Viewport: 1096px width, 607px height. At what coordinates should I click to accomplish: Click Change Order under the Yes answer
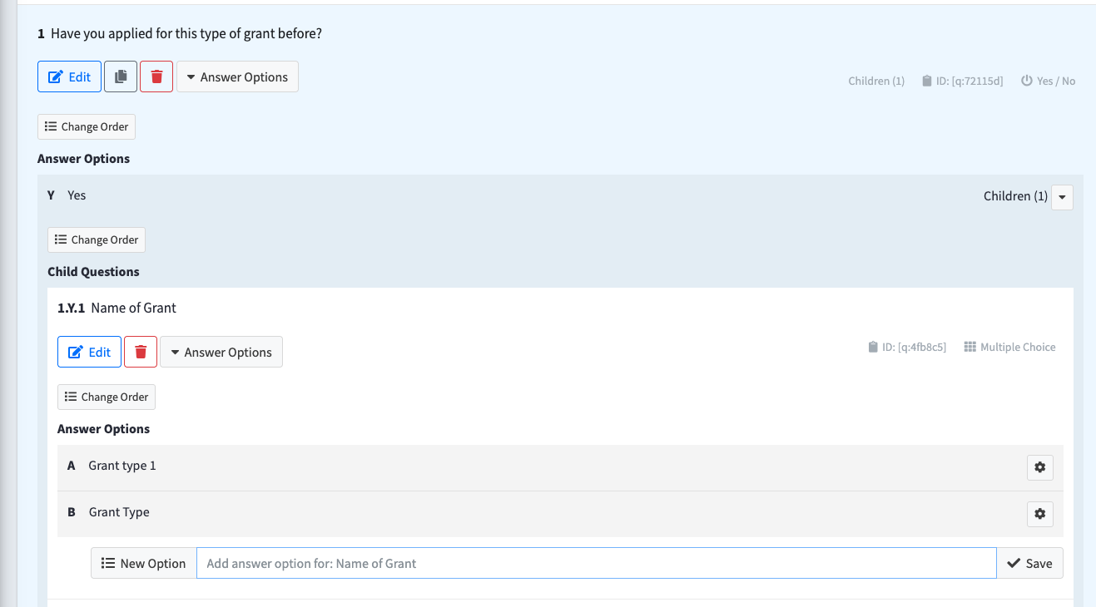(97, 239)
